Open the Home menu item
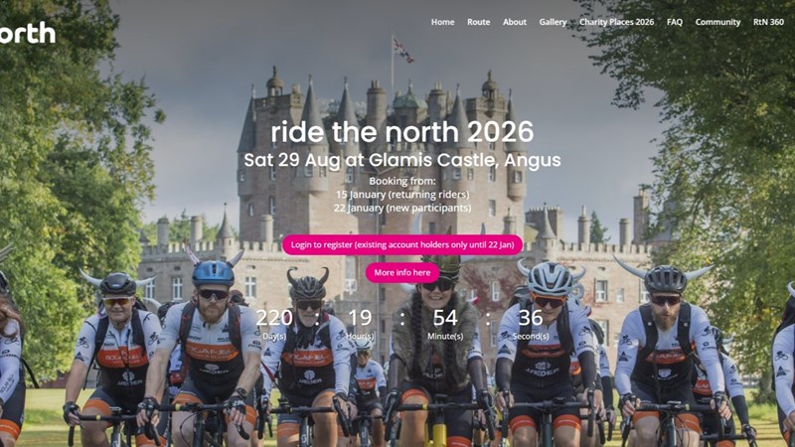Screen dimensions: 795x447 (x=442, y=22)
